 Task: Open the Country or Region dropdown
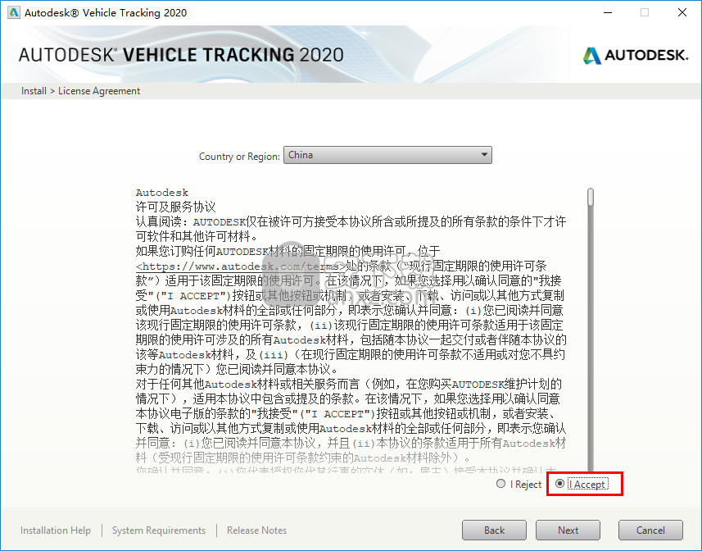(x=387, y=155)
